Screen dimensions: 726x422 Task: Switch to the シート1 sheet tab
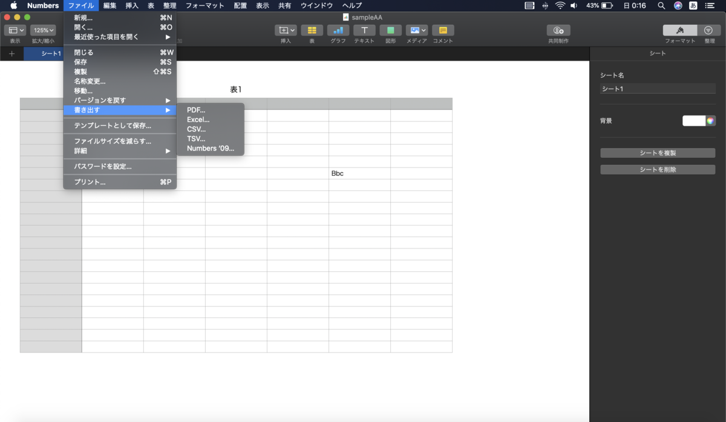tap(44, 54)
